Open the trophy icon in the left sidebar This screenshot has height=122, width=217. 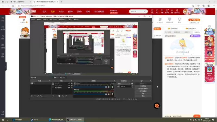(x=3, y=55)
